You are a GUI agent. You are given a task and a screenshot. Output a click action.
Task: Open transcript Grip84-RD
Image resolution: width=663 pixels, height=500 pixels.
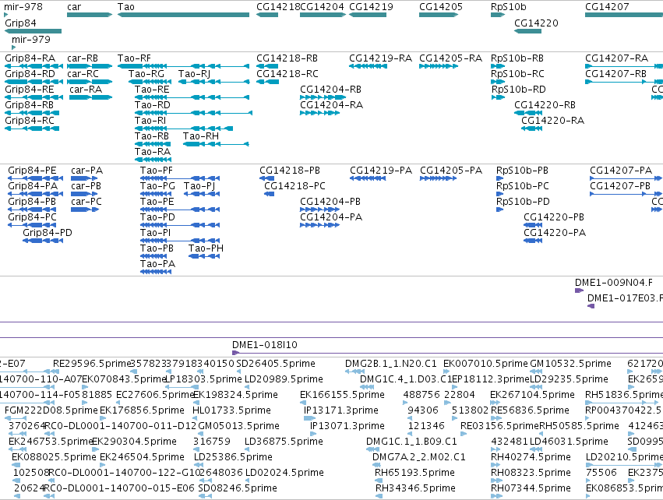(34, 82)
